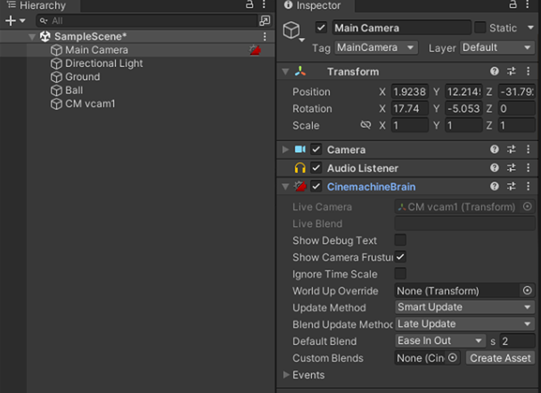Image resolution: width=541 pixels, height=393 pixels.
Task: Open Transform presets icon
Action: pyautogui.click(x=511, y=71)
